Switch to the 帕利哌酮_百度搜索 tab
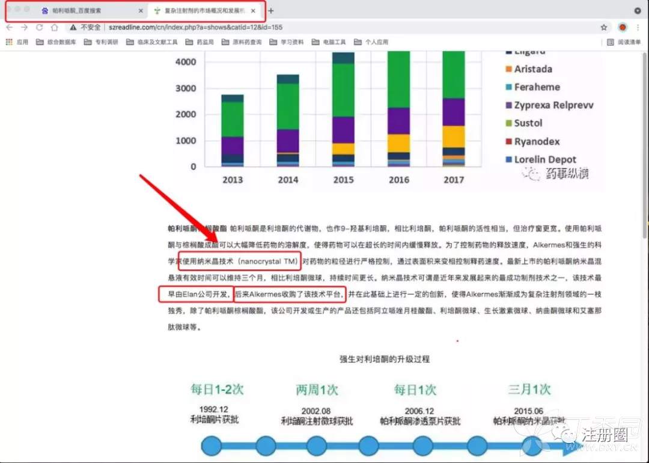The height and width of the screenshot is (463, 649). (x=77, y=11)
